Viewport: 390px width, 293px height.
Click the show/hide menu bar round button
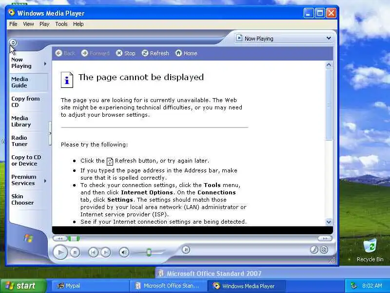coord(13,42)
